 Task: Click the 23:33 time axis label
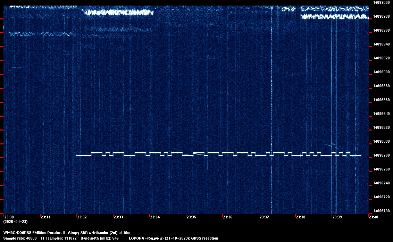(118, 217)
